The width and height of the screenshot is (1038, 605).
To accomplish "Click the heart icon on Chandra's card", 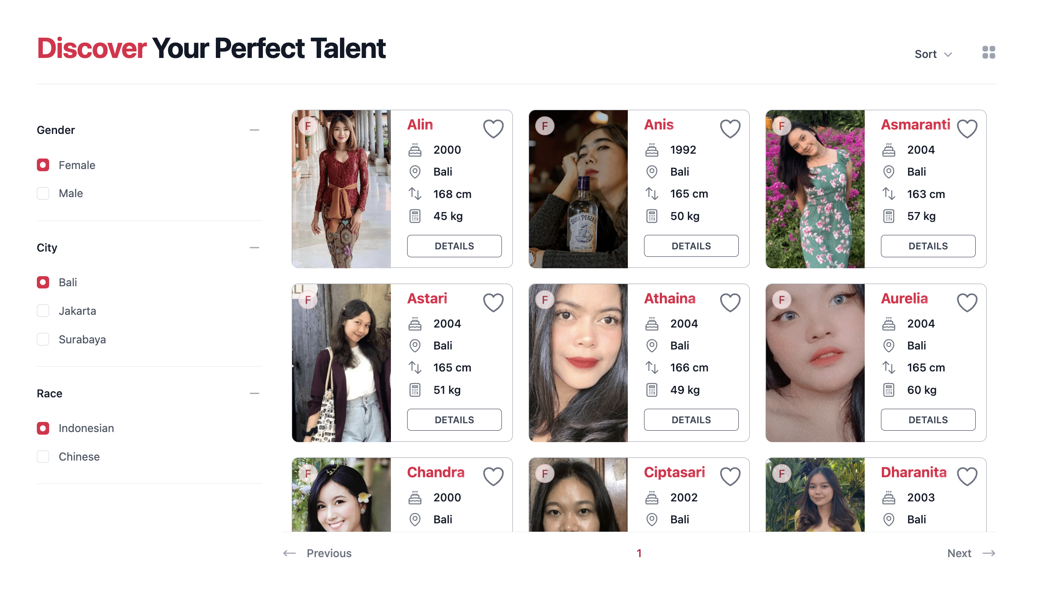I will tap(493, 475).
